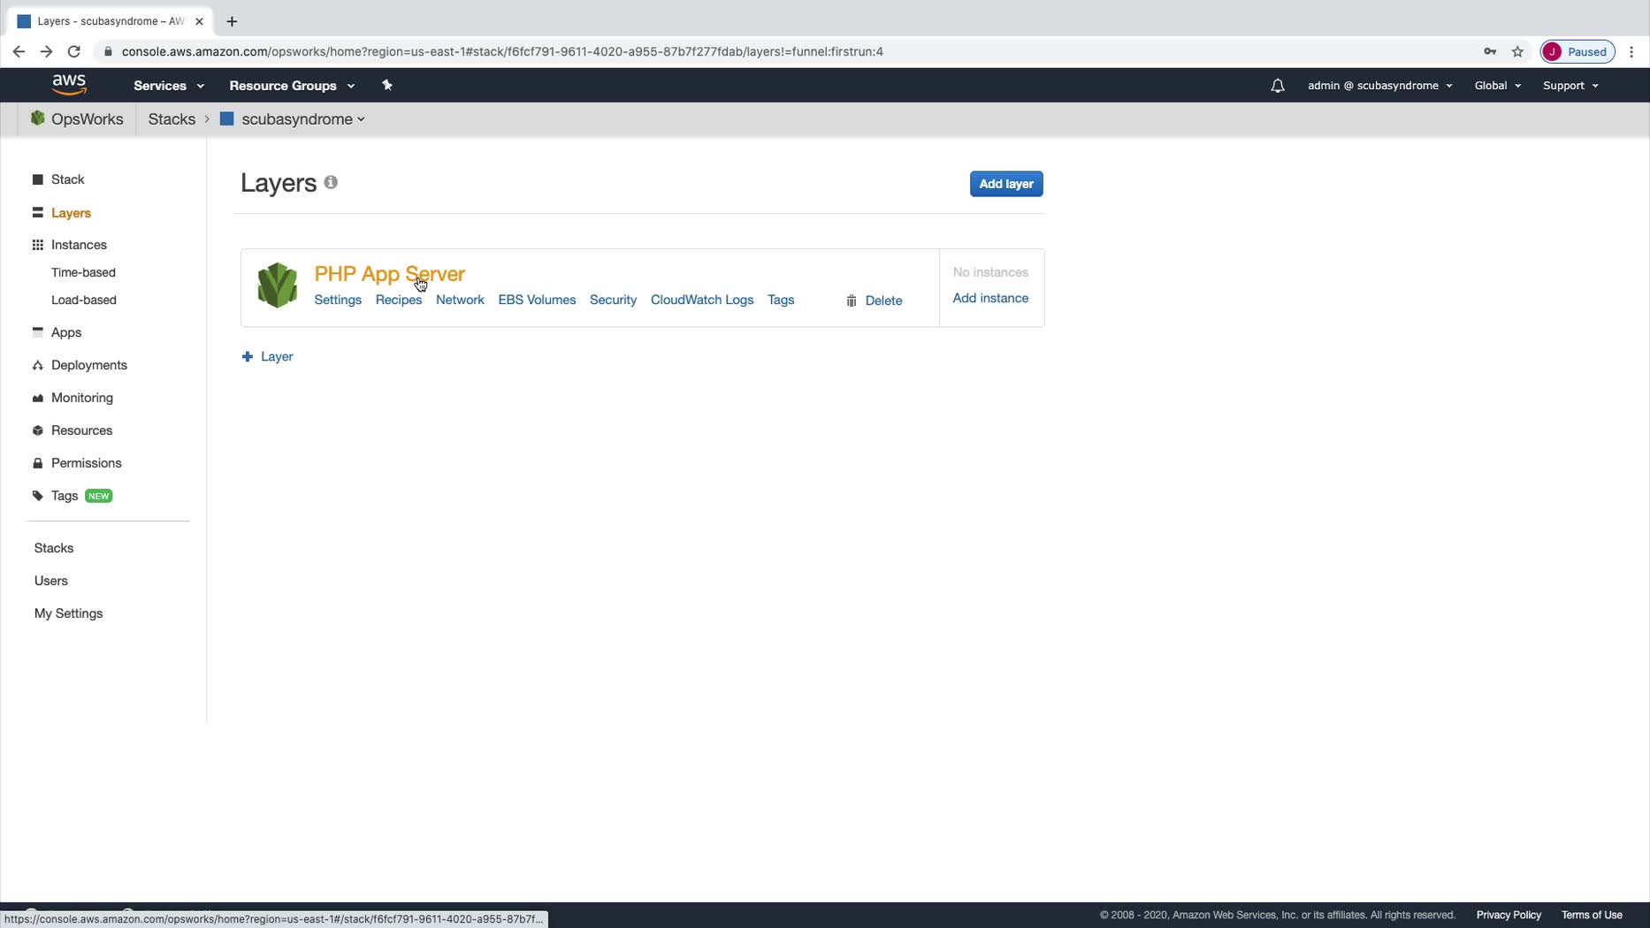Select Time-based instances
This screenshot has height=928, width=1650.
coord(83,272)
